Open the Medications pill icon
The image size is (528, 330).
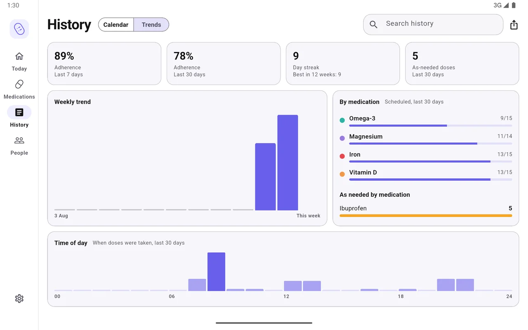coord(19,84)
